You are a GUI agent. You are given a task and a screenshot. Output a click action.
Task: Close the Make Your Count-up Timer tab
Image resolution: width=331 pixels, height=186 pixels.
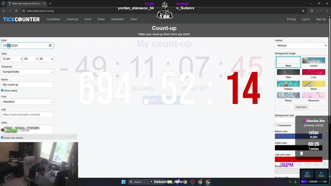coord(44,4)
